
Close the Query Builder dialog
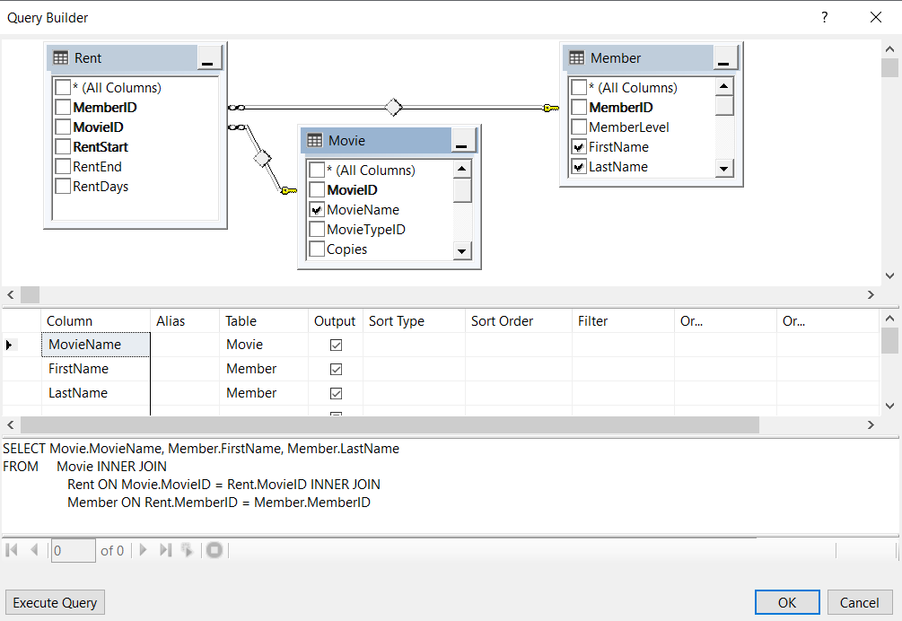click(x=876, y=17)
